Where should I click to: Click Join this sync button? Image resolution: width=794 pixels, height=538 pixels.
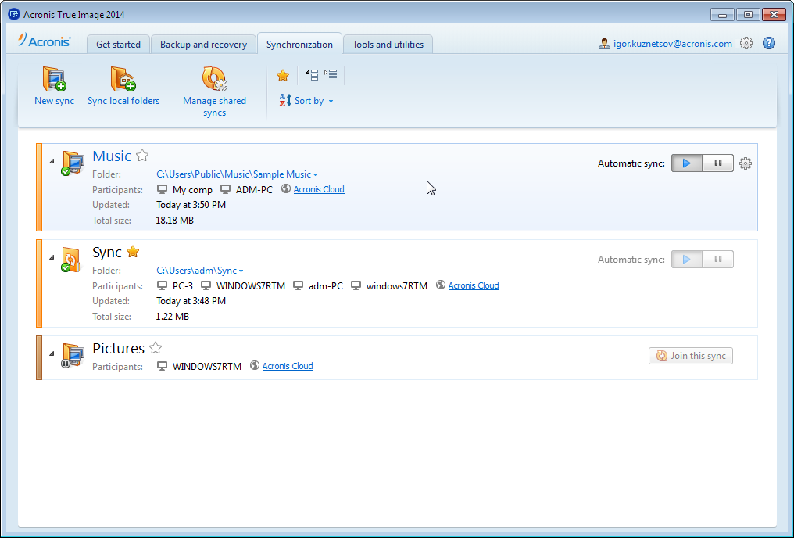click(x=690, y=356)
